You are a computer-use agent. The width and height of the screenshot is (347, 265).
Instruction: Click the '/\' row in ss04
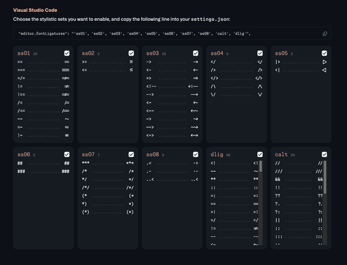[x=236, y=87]
